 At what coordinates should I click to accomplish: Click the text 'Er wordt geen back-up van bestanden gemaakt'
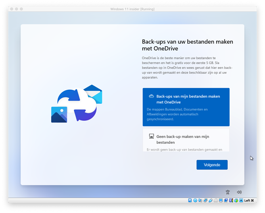[182, 150]
